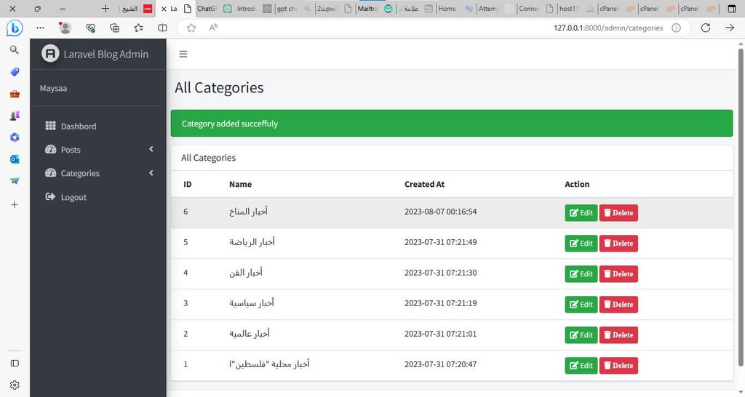Open the browser three-dots menu
This screenshot has width=745, height=397.
tap(41, 28)
